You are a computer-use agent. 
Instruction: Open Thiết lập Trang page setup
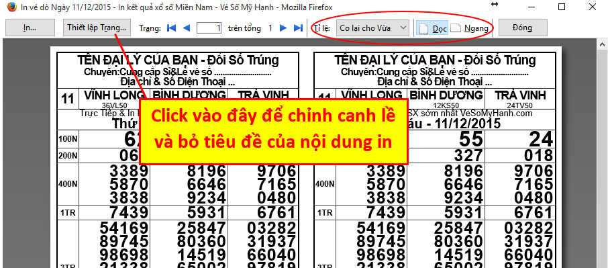tap(97, 28)
